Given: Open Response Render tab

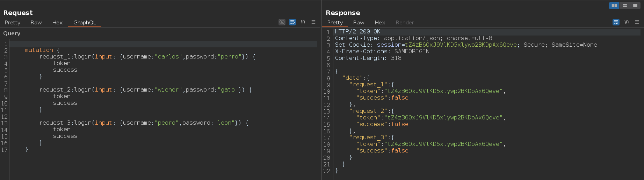Looking at the screenshot, I should pyautogui.click(x=405, y=23).
